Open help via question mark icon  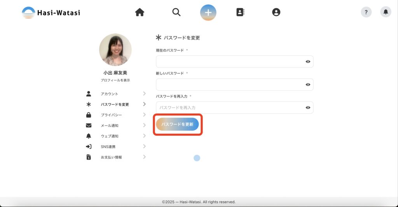(366, 12)
